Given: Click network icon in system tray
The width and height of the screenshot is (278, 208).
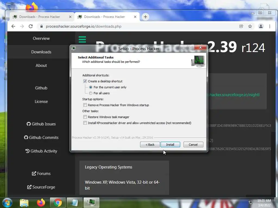Looking at the screenshot, I should [x=251, y=203].
